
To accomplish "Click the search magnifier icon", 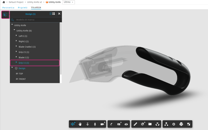I will pos(12,20).
